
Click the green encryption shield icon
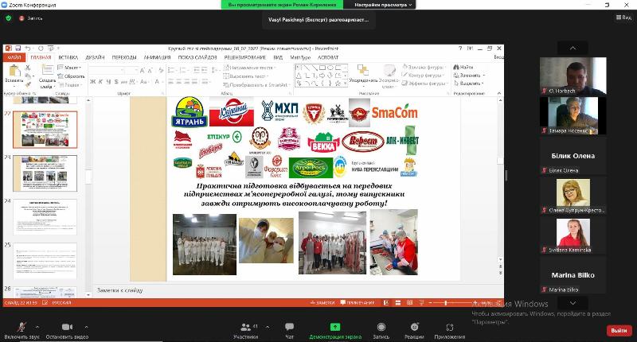point(9,18)
